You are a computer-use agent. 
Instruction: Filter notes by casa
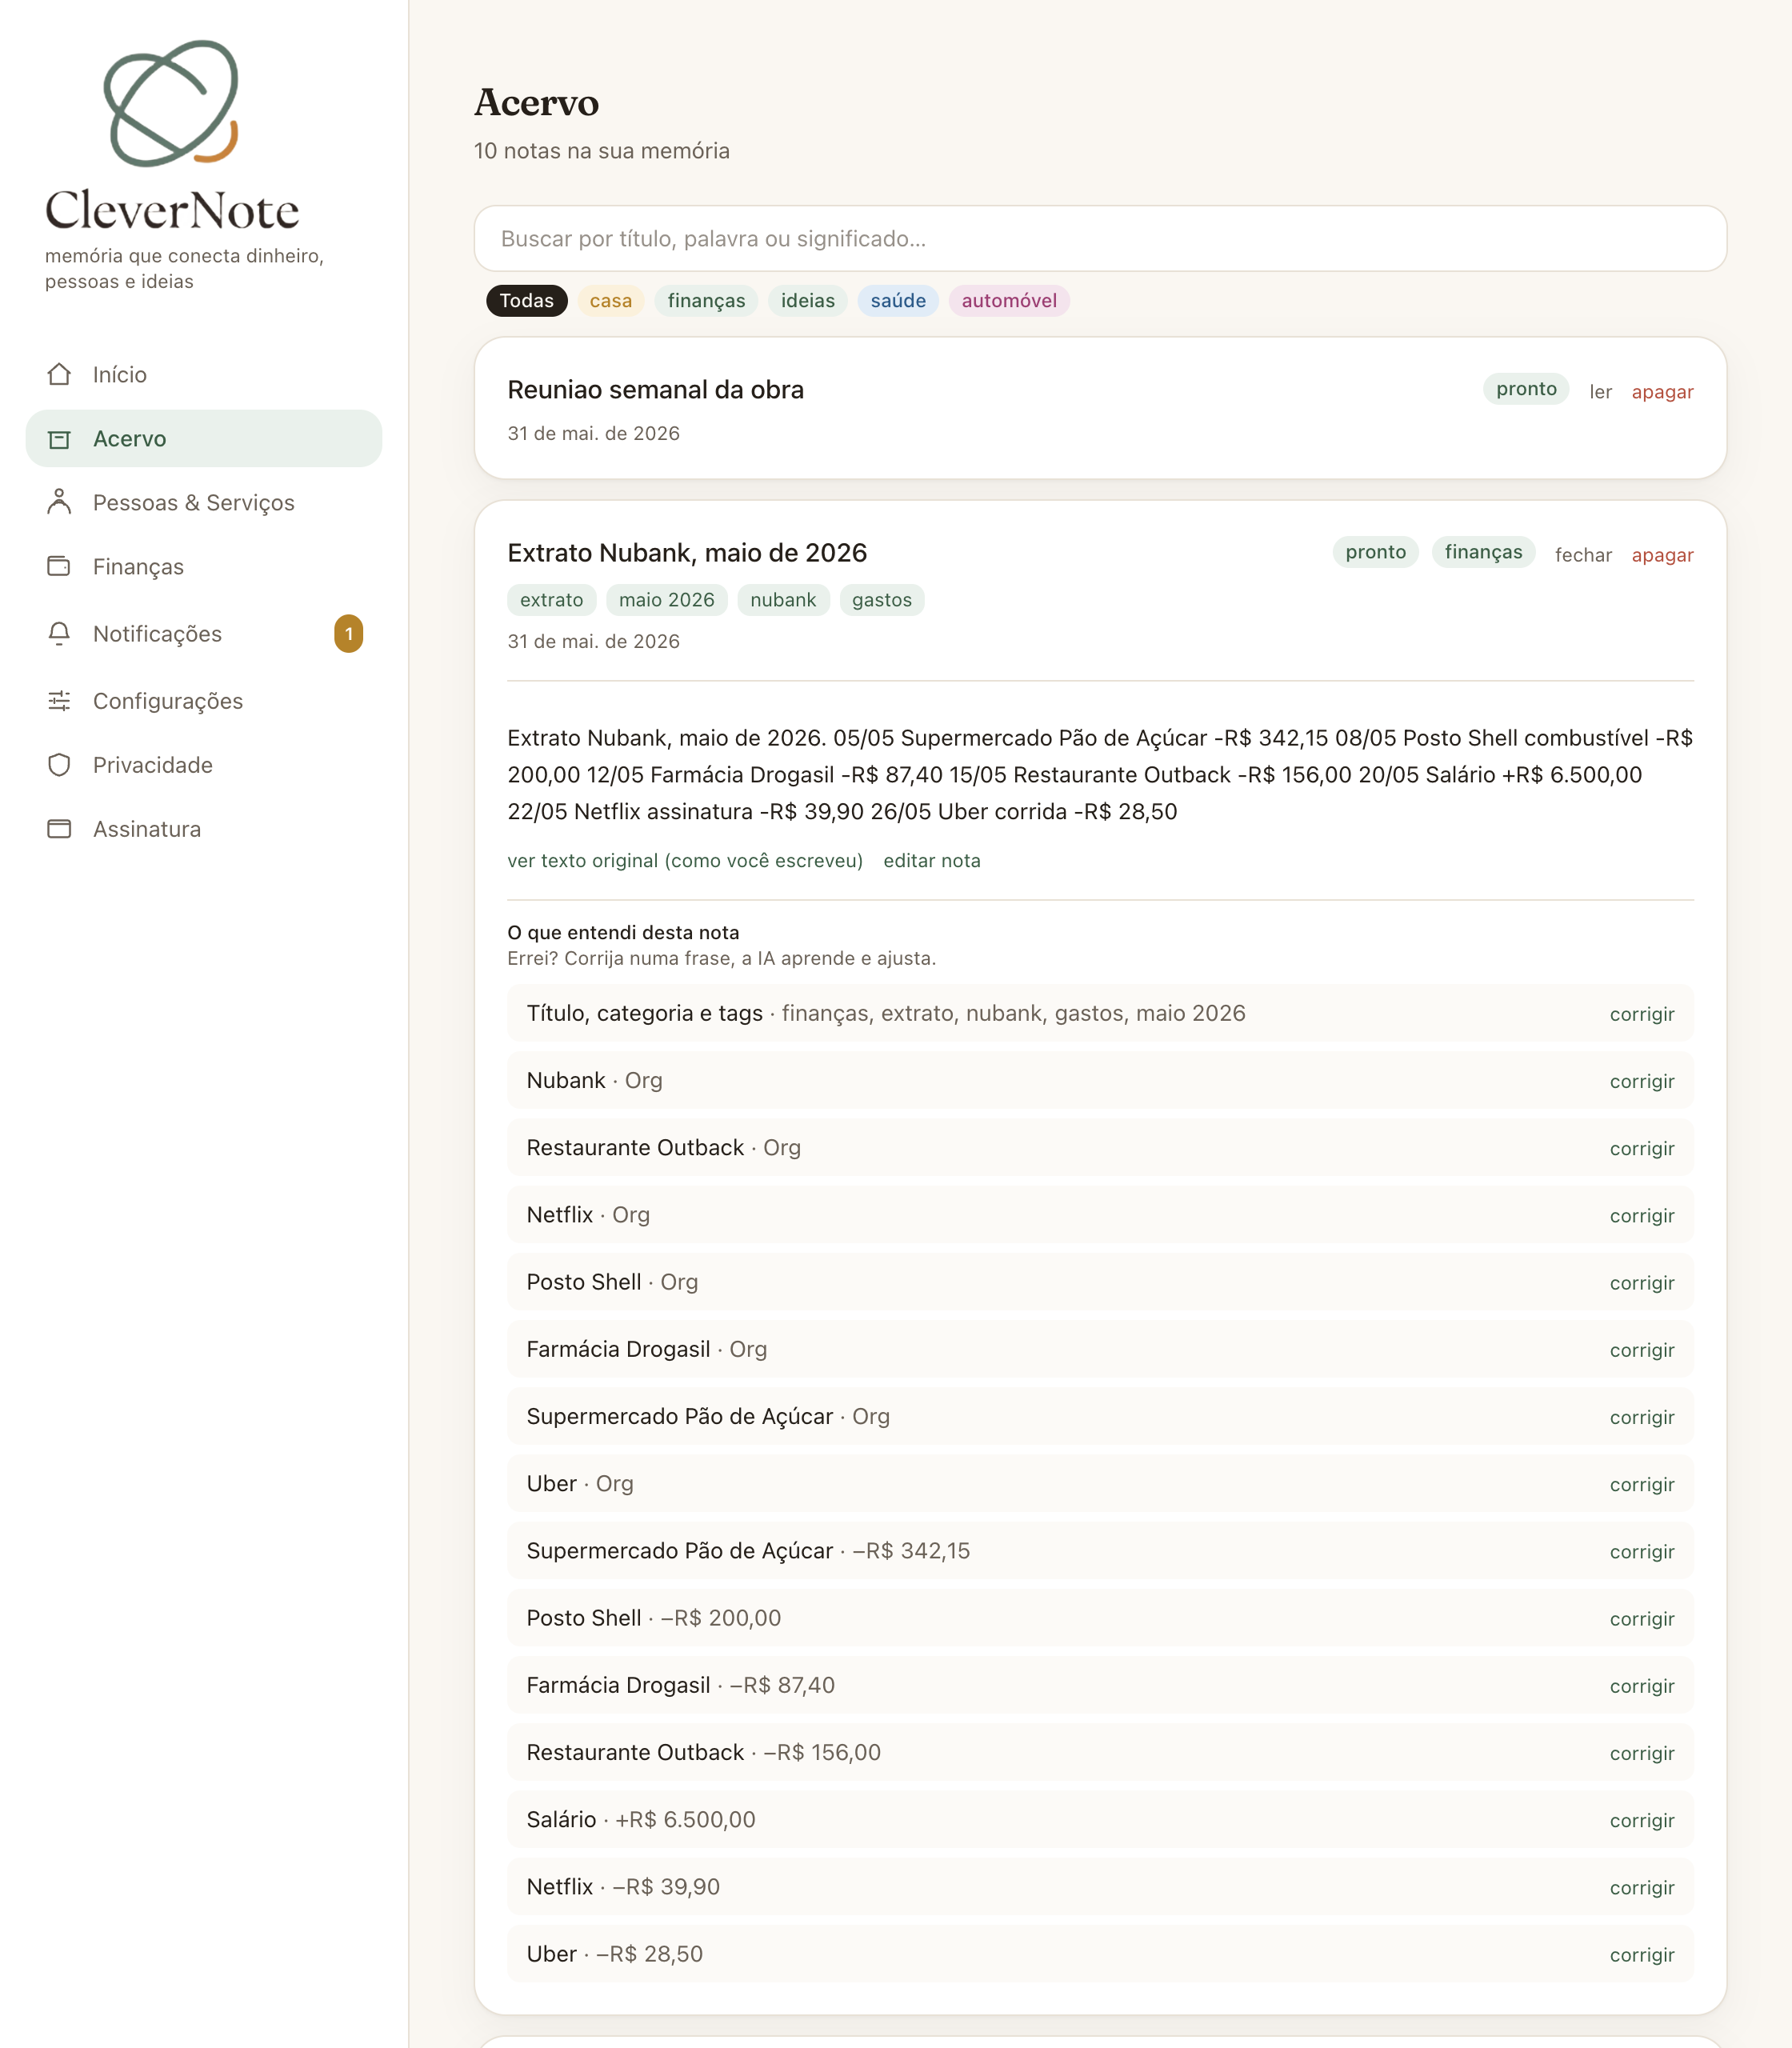611,300
